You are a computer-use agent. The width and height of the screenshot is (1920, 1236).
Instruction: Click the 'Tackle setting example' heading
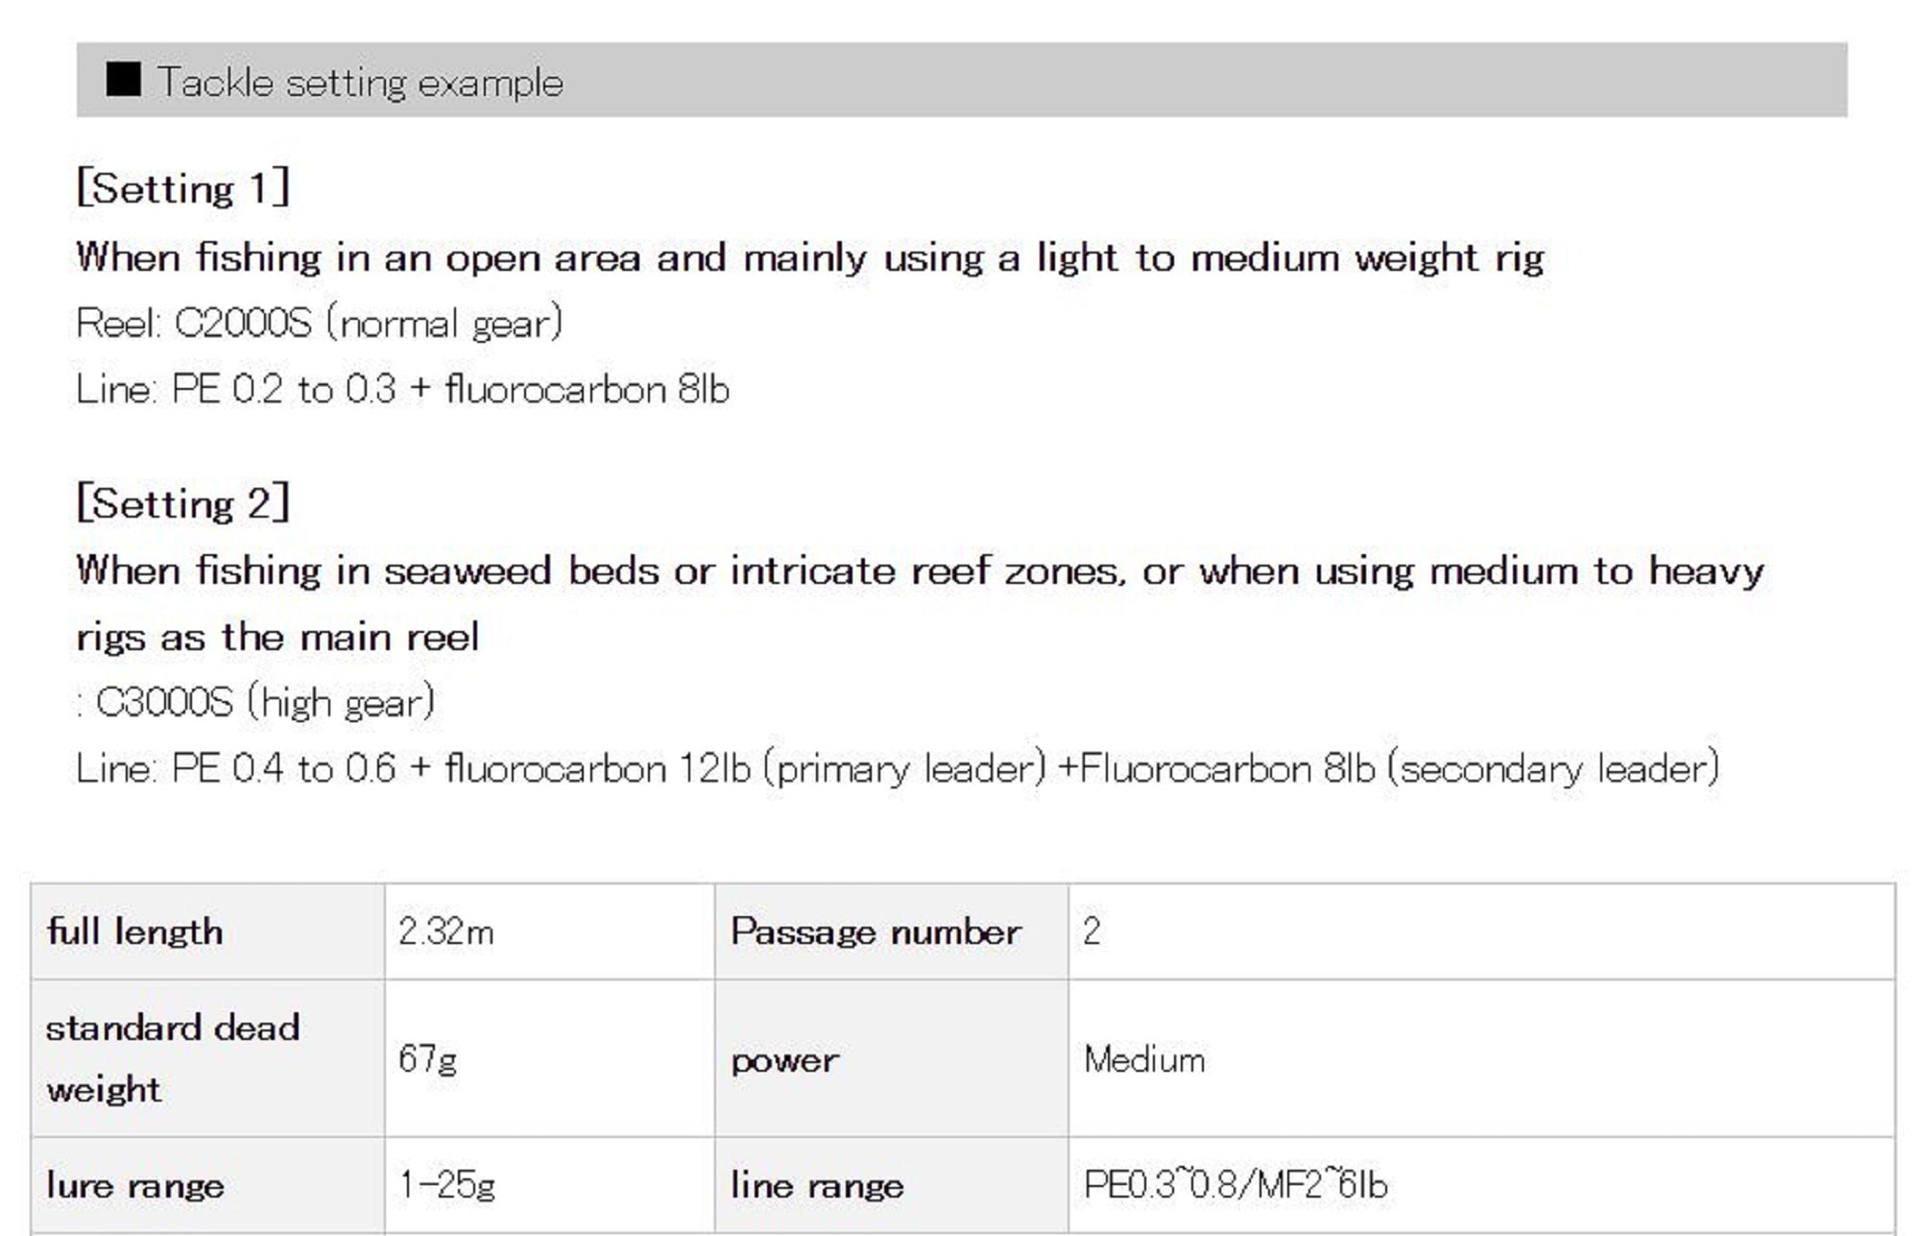coord(360,83)
